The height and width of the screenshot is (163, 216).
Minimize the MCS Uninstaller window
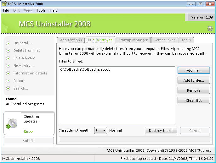pyautogui.click(x=191, y=4)
